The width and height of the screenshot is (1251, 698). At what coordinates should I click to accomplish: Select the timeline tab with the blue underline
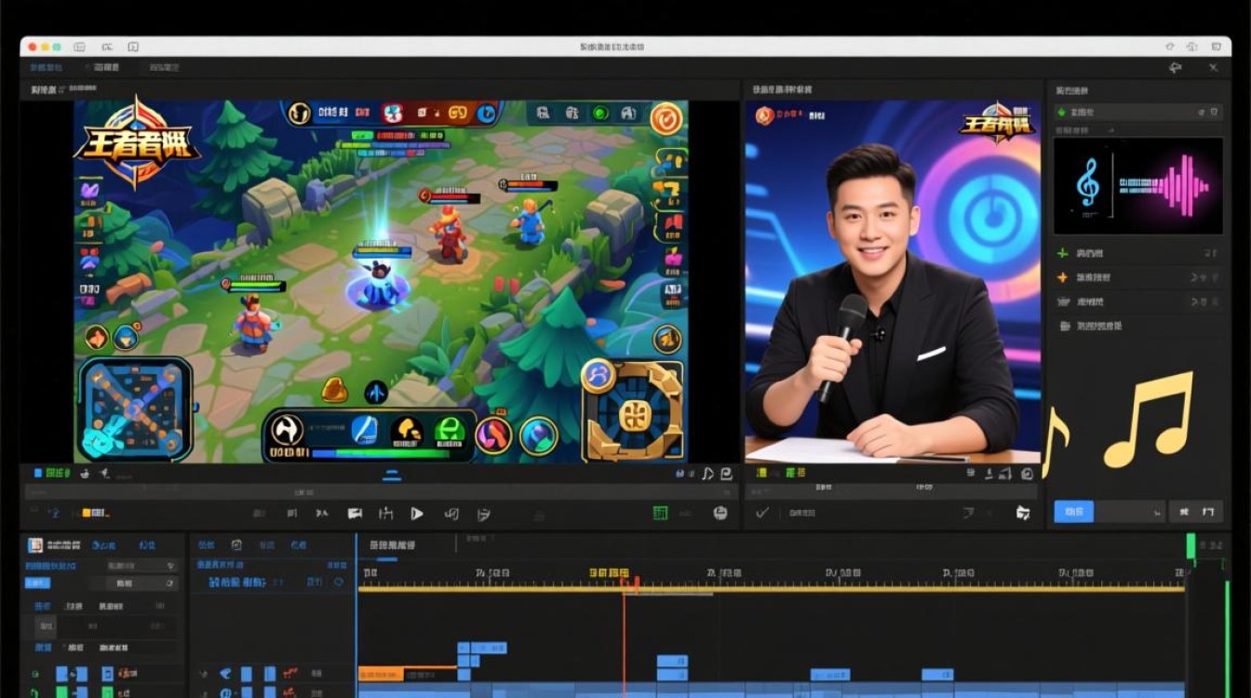coord(392,546)
